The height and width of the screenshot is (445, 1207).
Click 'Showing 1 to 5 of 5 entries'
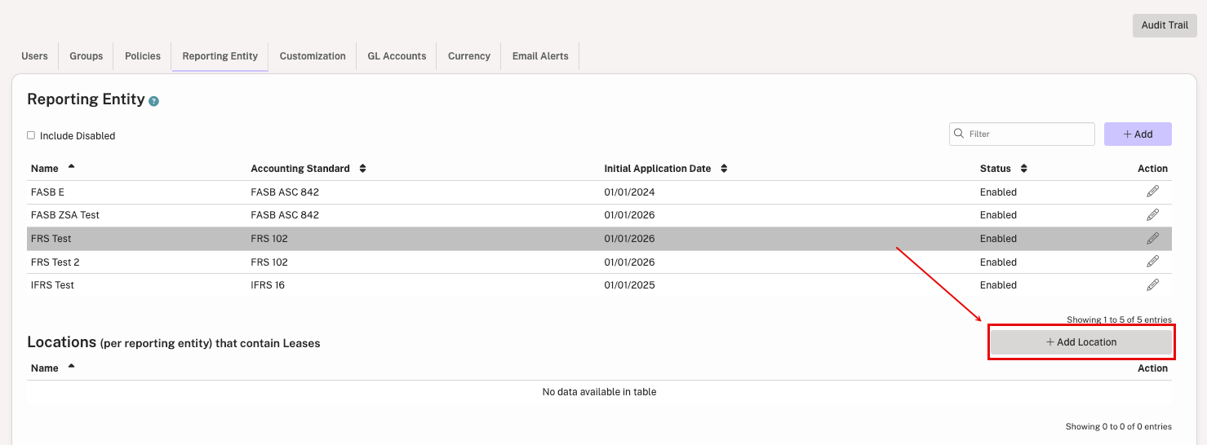point(1119,319)
